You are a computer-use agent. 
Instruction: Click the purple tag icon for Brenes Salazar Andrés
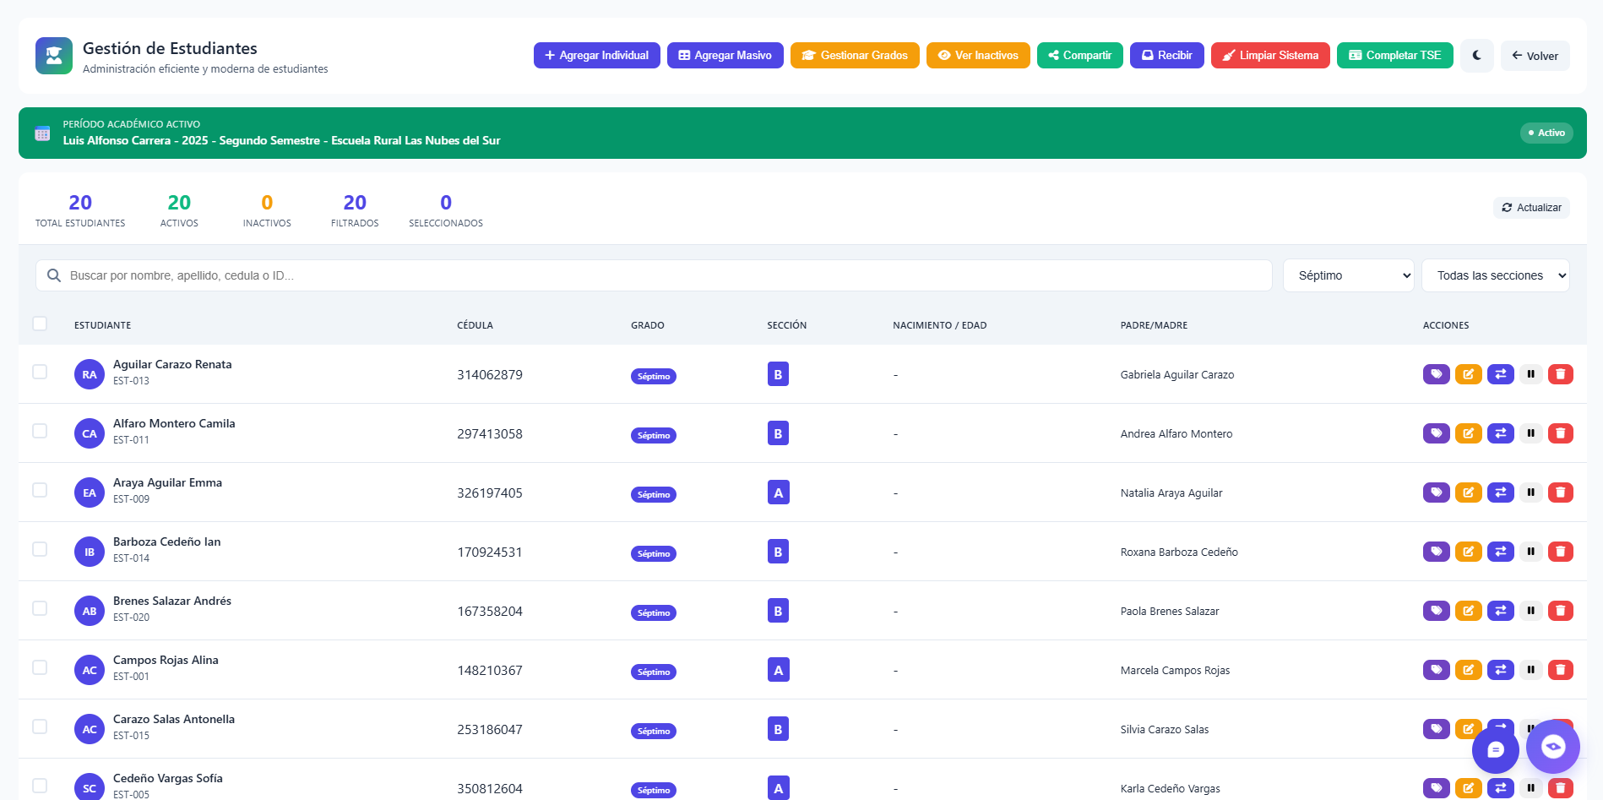[x=1436, y=611]
